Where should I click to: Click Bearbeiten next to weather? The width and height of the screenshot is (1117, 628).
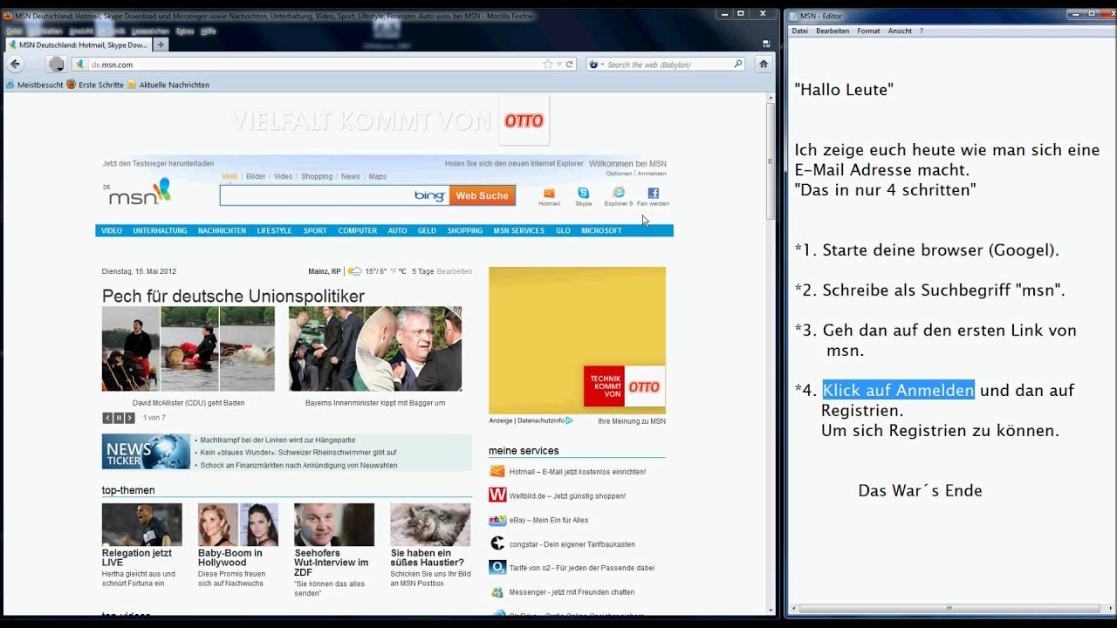pyautogui.click(x=455, y=271)
